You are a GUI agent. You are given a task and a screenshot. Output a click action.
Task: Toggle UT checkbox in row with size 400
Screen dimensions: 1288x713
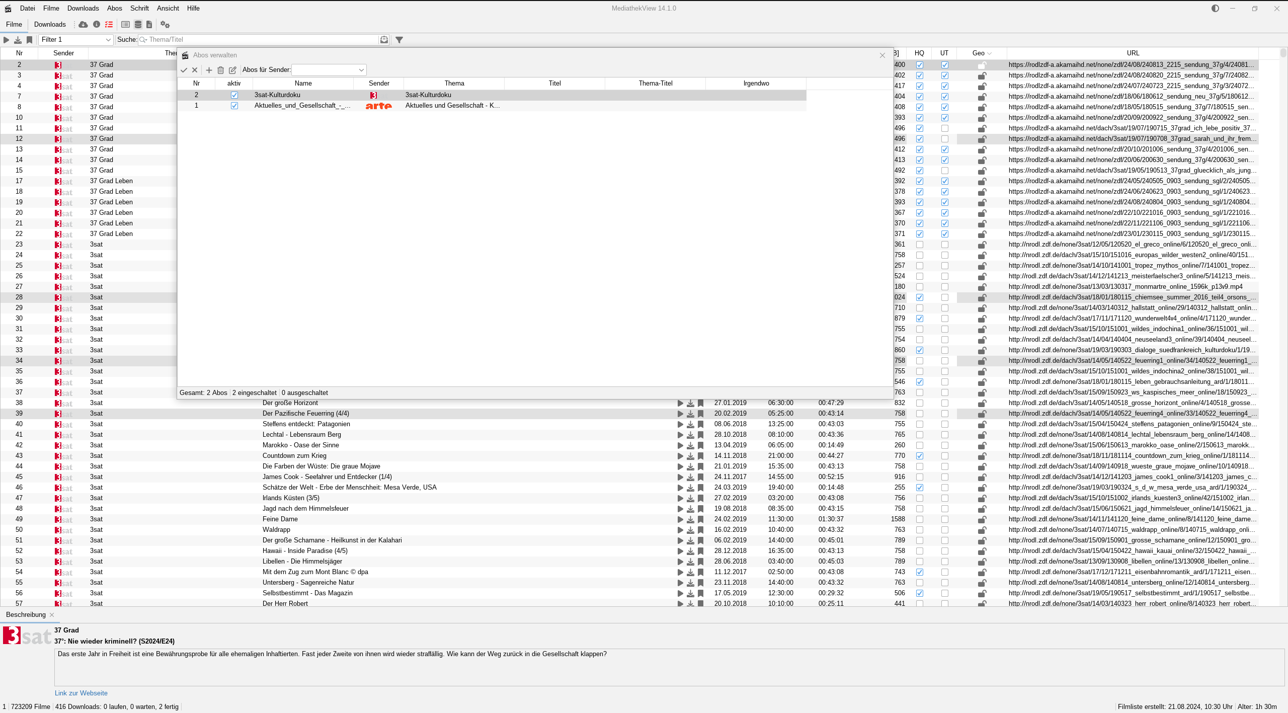pos(945,65)
